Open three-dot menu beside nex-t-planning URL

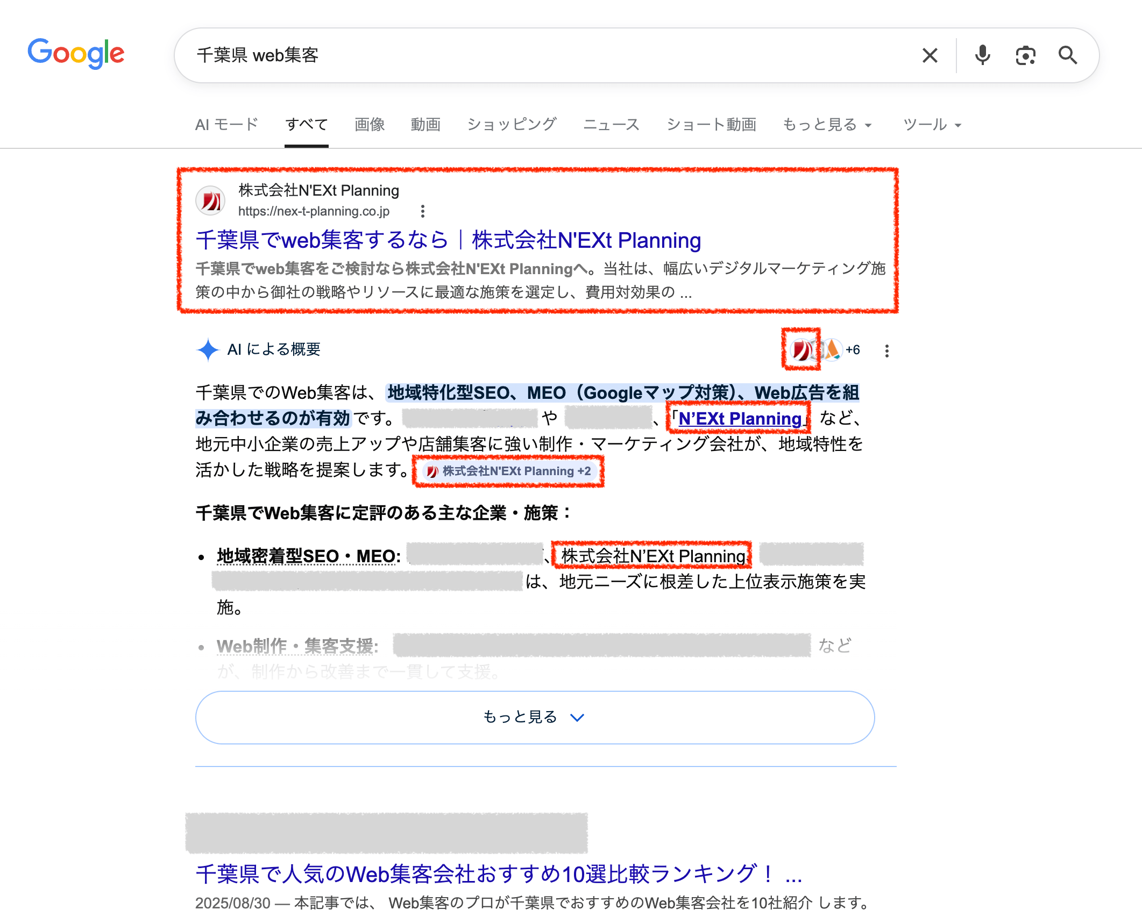pos(423,211)
